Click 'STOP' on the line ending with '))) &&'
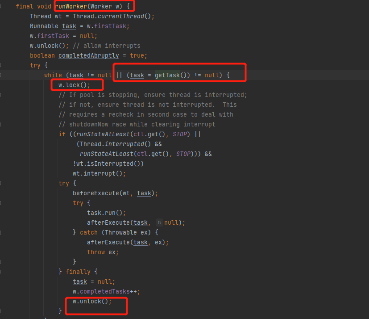Image resolution: width=369 pixels, height=319 pixels. coord(183,154)
